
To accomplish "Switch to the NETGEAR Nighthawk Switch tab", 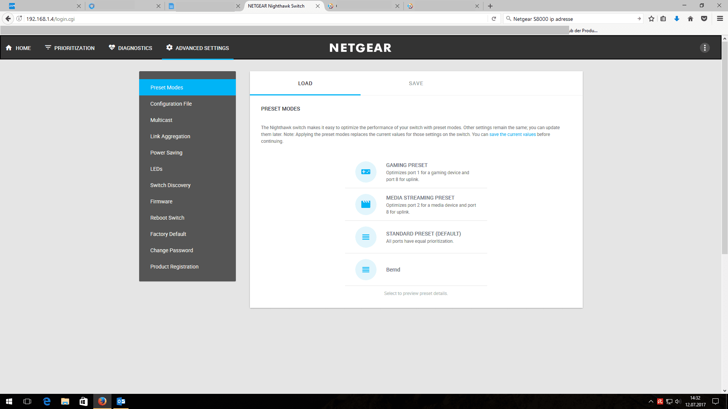I will 284,6.
